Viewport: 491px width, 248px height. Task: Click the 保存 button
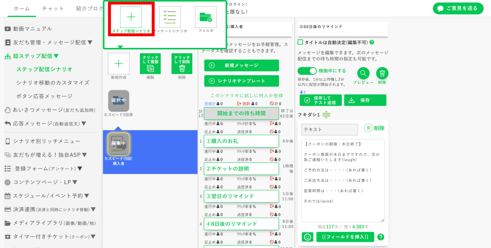pos(365,100)
